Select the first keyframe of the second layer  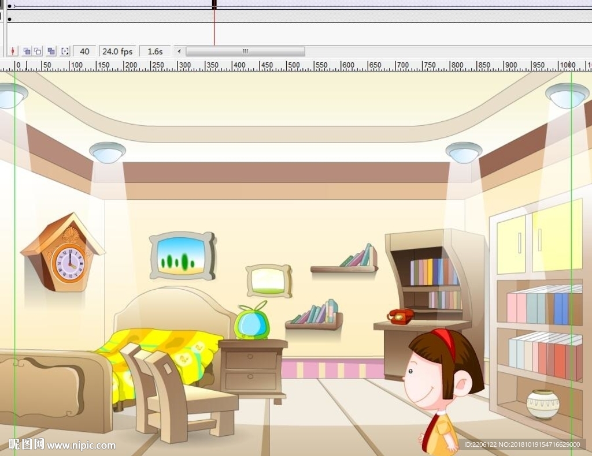point(9,19)
